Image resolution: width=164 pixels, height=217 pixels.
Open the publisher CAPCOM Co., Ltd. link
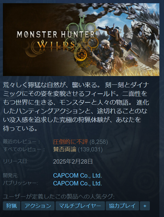[77, 183]
